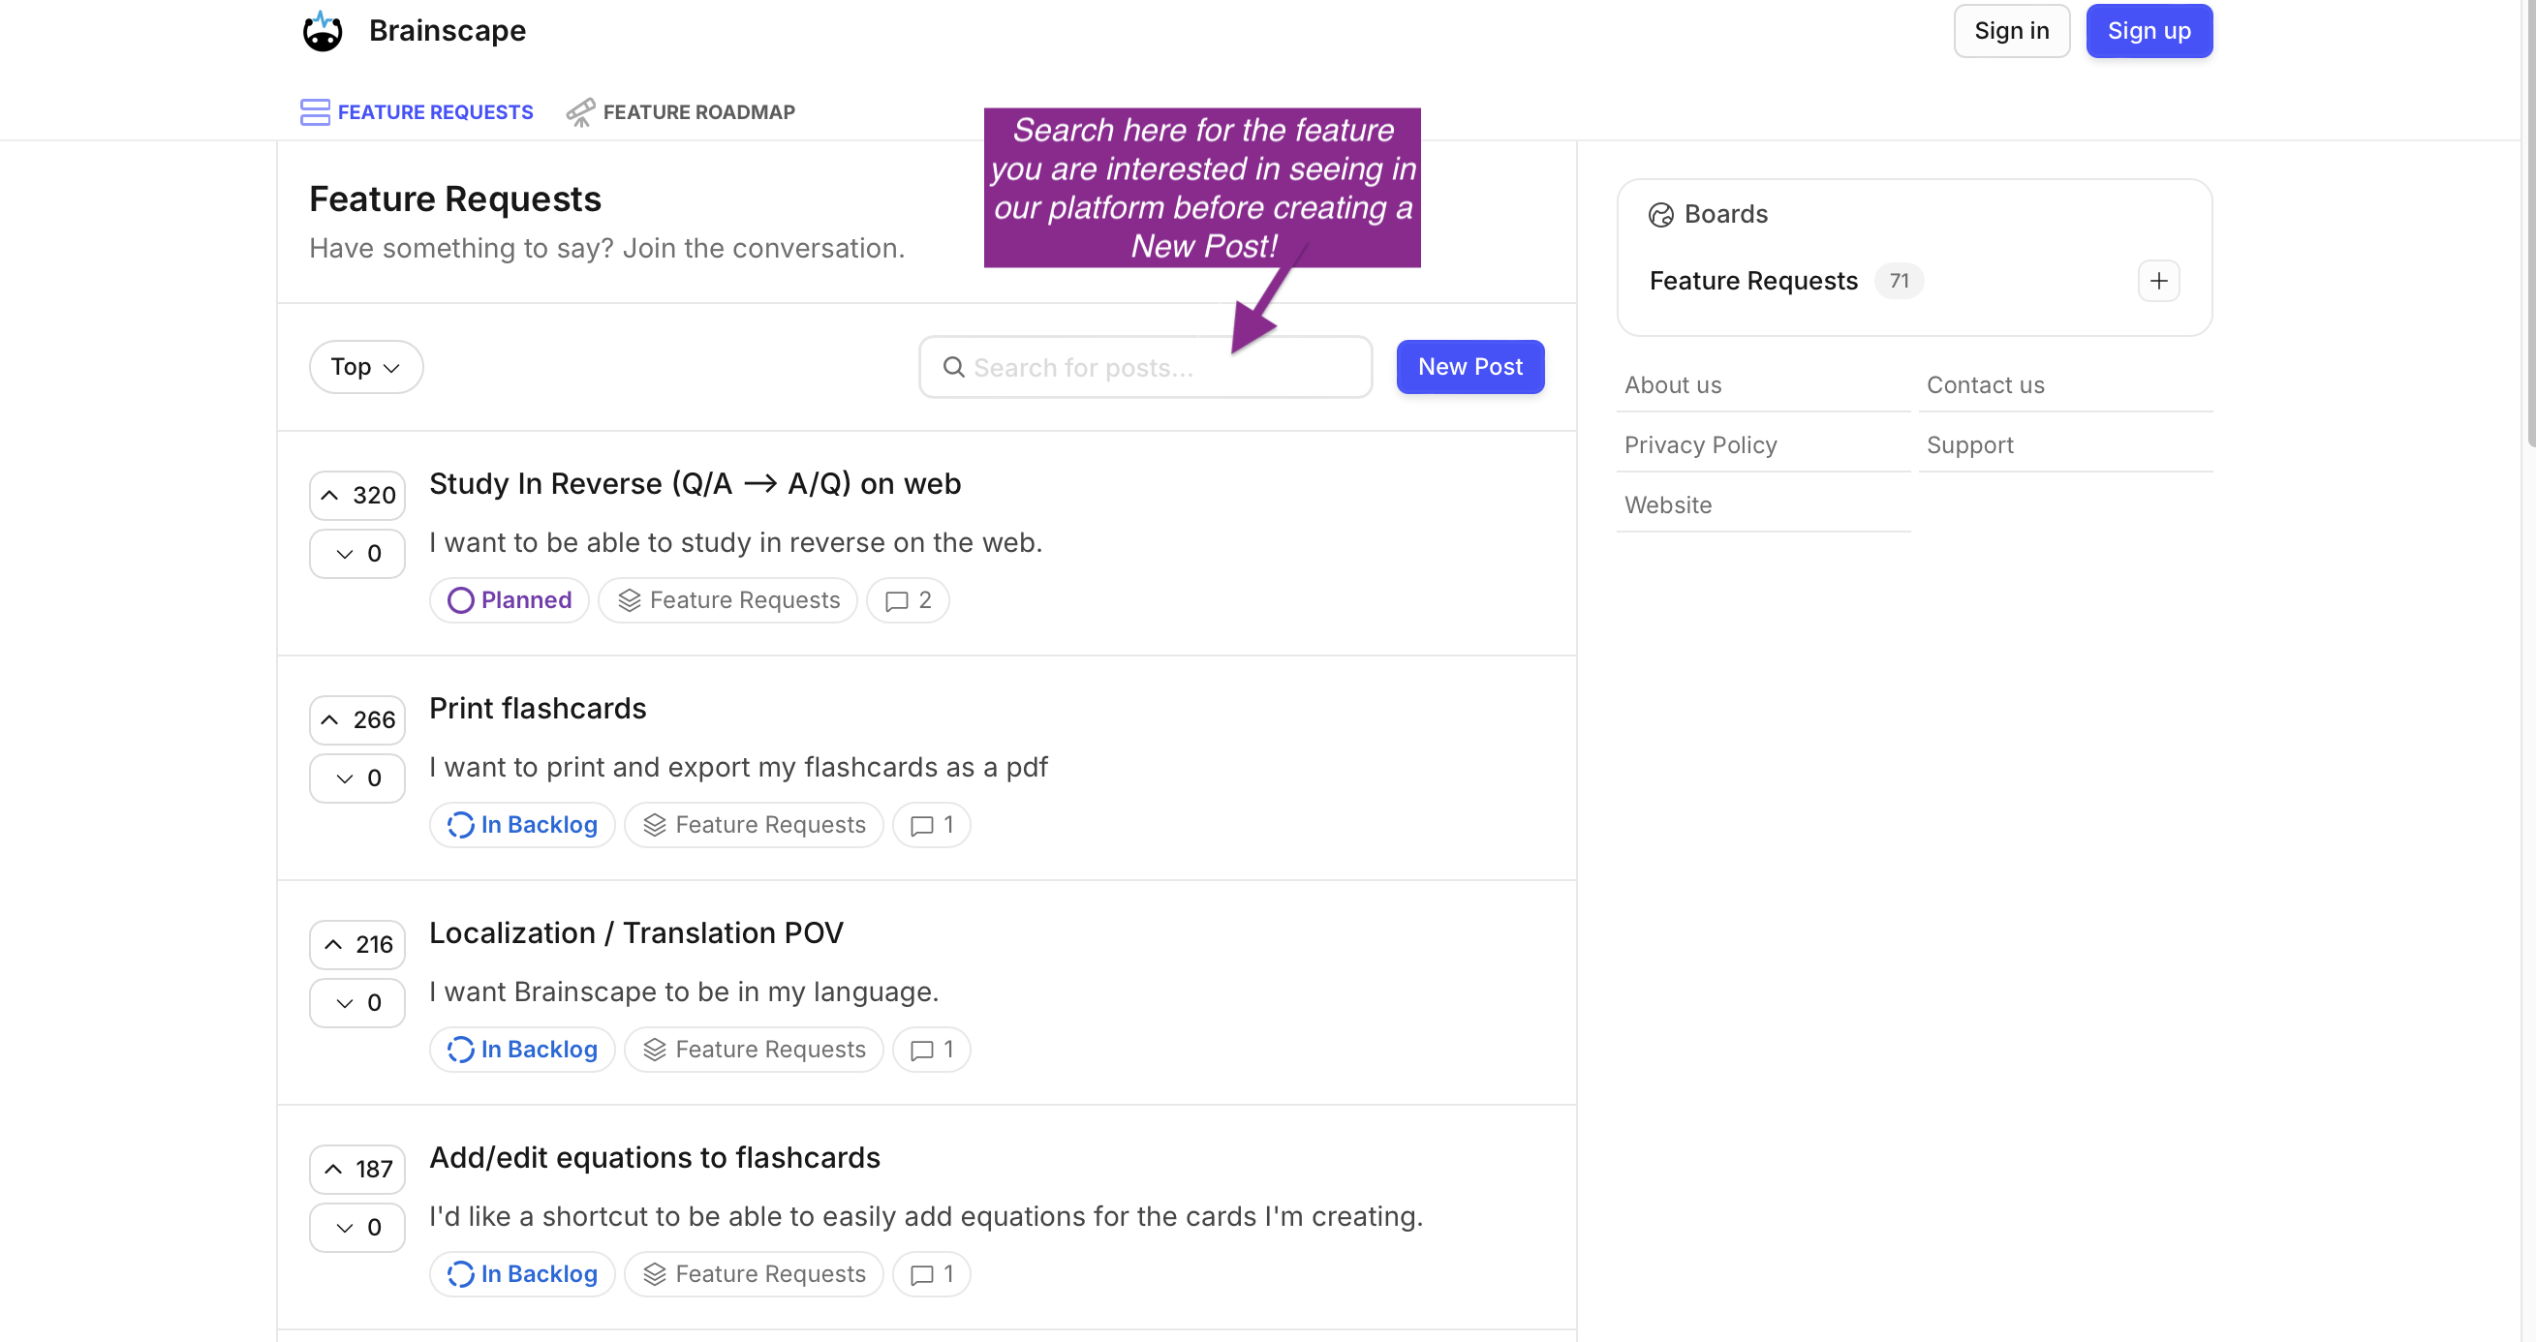Viewport: 2536px width, 1342px height.
Task: Open Add/edit equations to flashcards post
Action: pos(655,1158)
